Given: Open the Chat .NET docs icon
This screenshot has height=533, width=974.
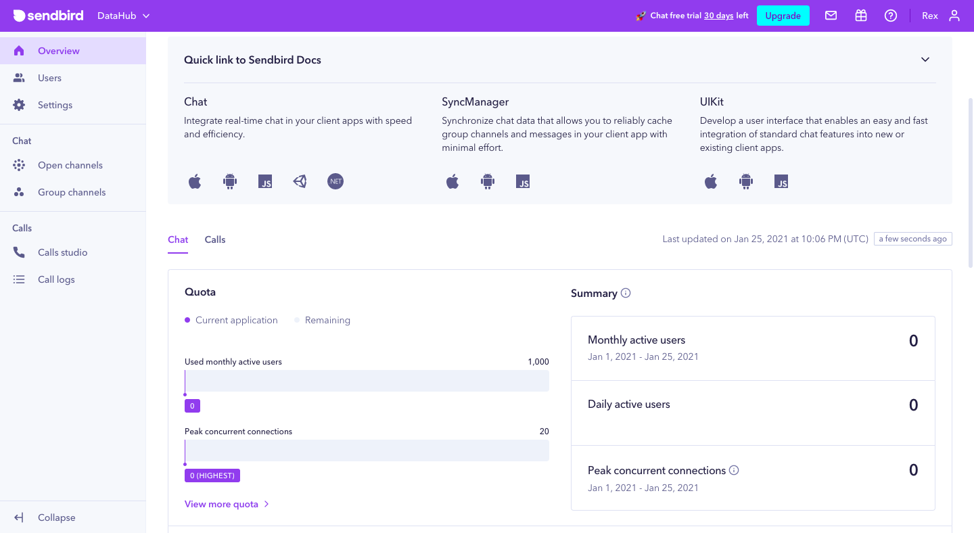Looking at the screenshot, I should click(x=335, y=181).
